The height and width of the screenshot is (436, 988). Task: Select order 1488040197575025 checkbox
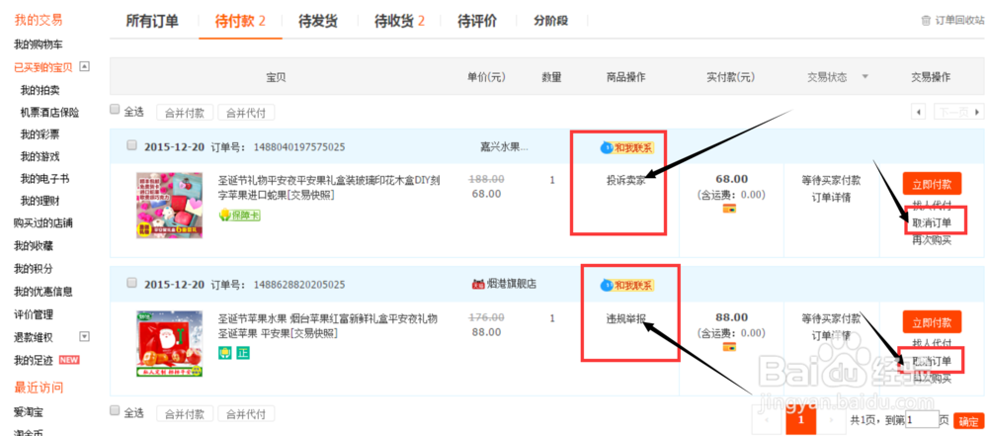point(131,145)
